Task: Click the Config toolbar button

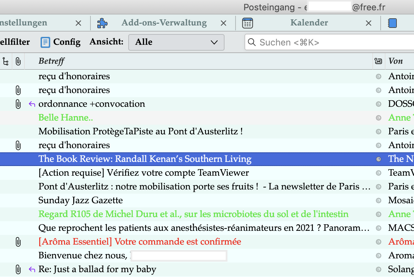Action: pyautogui.click(x=61, y=42)
